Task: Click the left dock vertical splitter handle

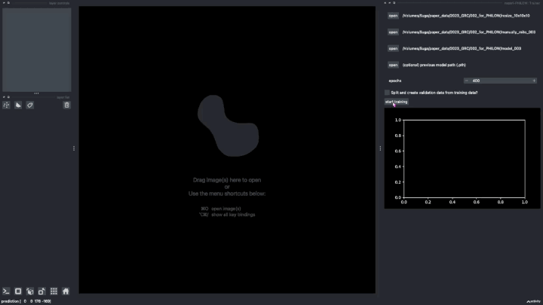Action: tap(74, 148)
